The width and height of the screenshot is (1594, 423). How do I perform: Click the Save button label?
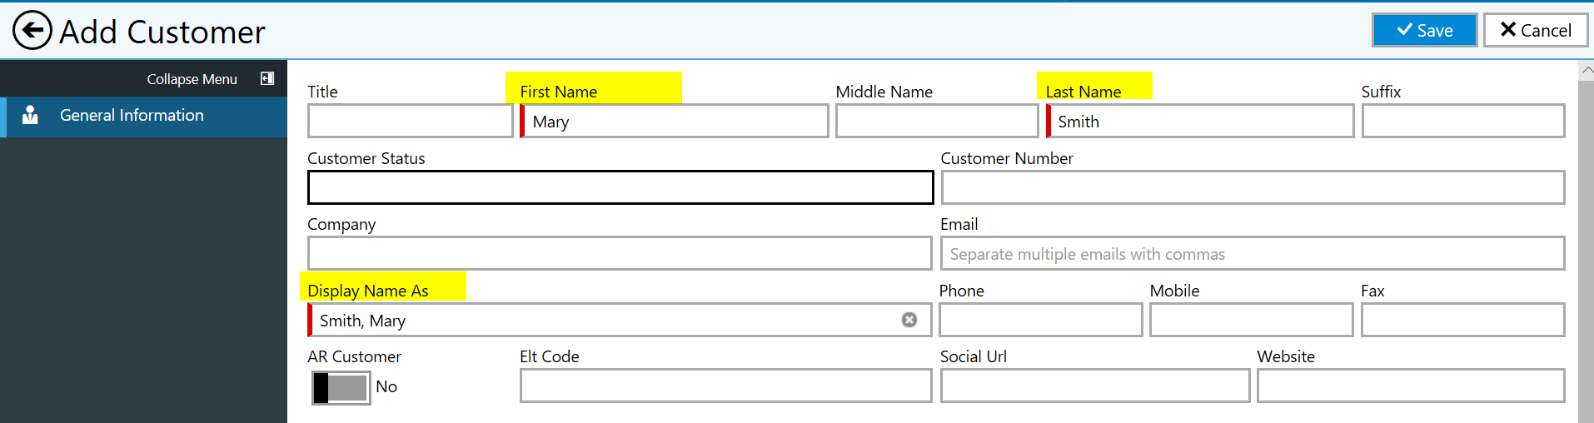point(1435,31)
